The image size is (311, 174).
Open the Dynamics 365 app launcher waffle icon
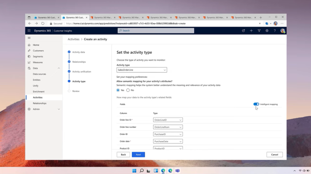click(29, 31)
